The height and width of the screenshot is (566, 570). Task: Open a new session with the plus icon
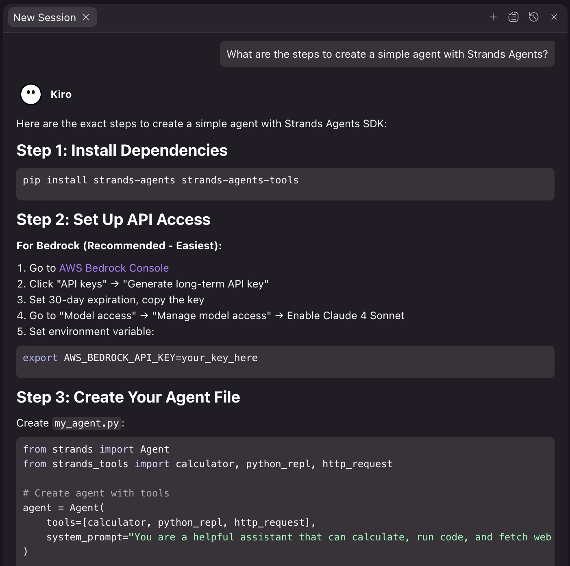tap(493, 17)
